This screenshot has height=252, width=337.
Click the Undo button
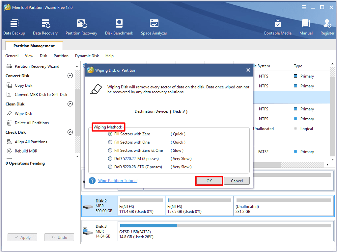coord(59,237)
